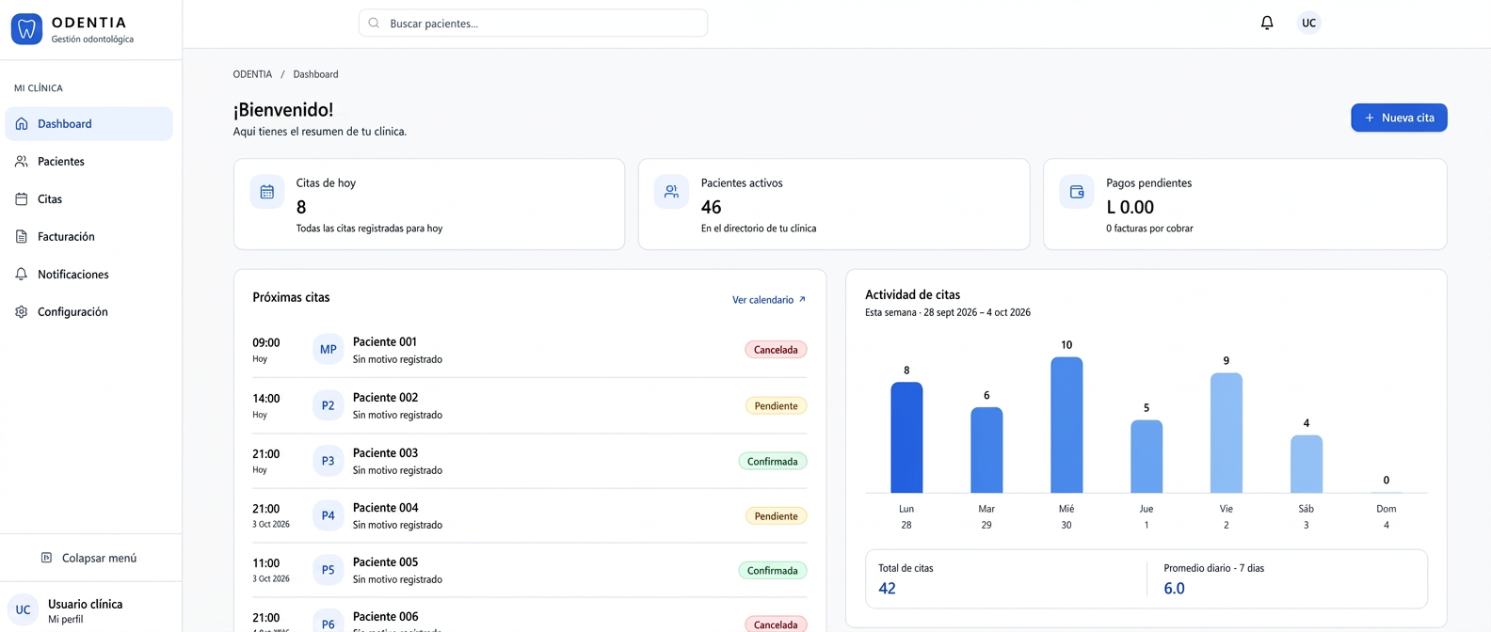Click the Citas de hoy calendar icon
The image size is (1491, 632).
267,192
